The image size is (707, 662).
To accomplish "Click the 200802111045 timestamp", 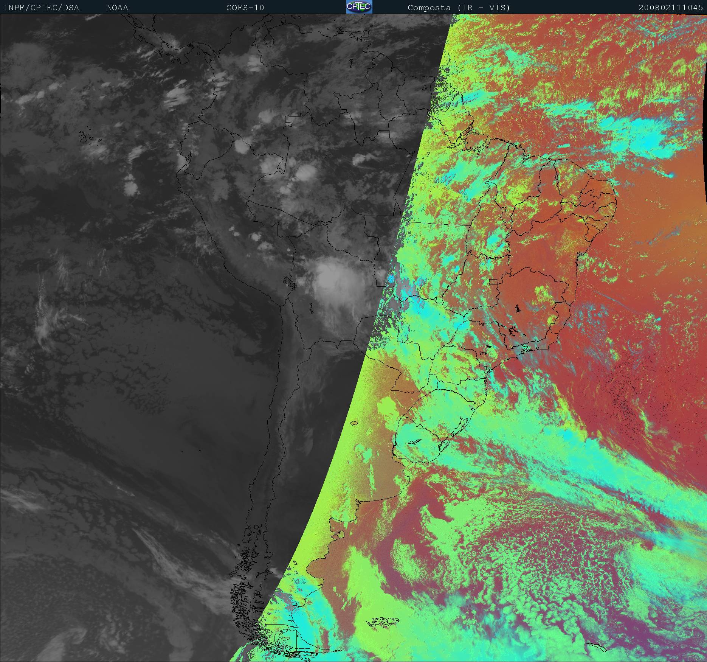I will [x=671, y=8].
